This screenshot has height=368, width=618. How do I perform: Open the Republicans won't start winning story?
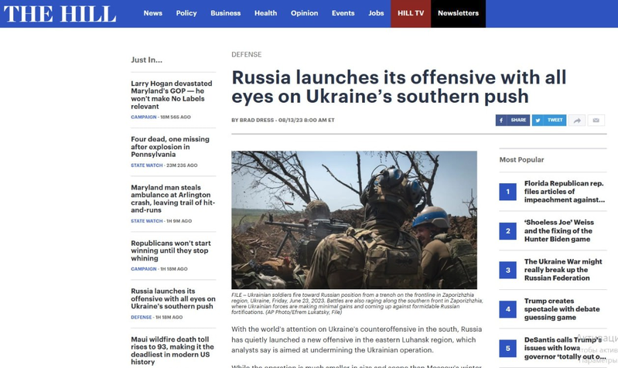point(171,250)
